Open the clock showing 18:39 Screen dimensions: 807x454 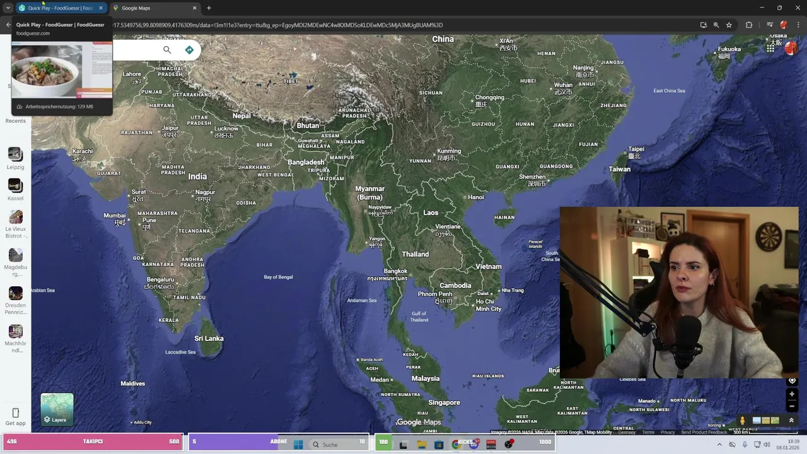tap(788, 445)
